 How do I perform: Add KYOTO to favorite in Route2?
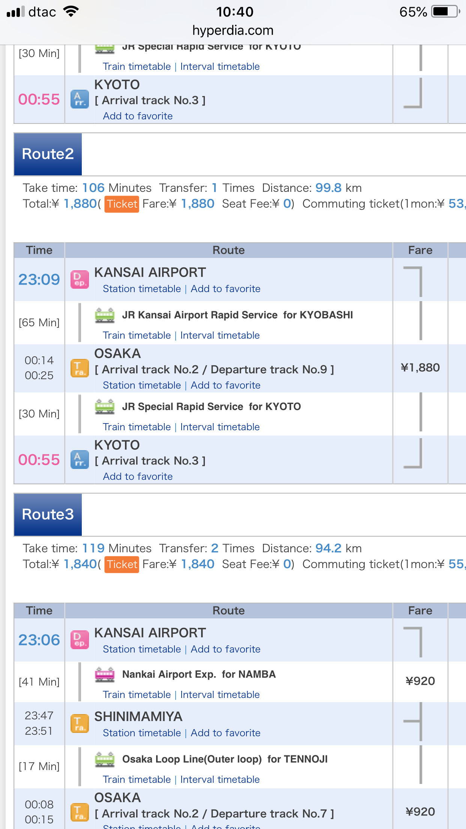click(138, 476)
